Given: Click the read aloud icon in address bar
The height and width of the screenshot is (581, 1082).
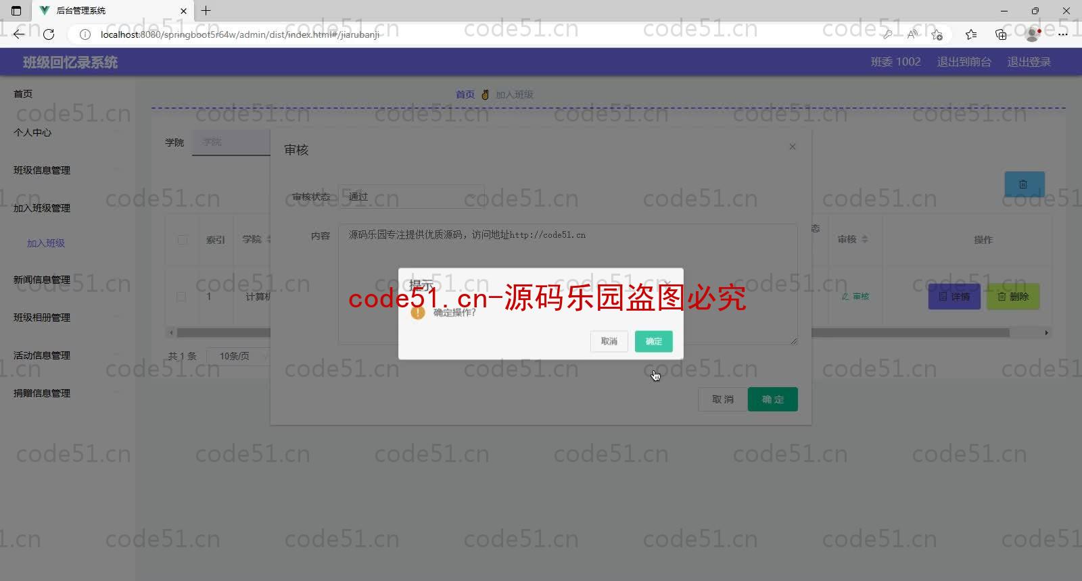Looking at the screenshot, I should coord(912,34).
